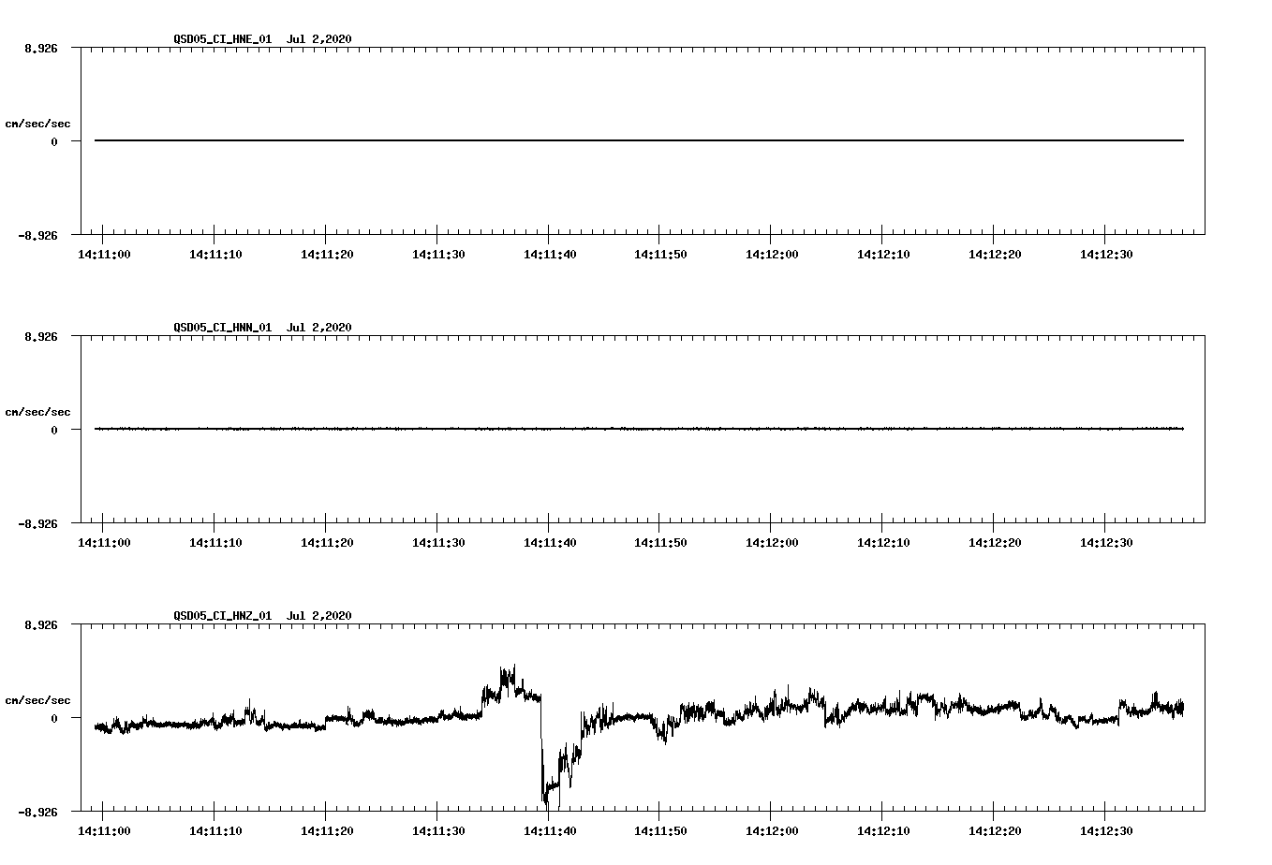The width and height of the screenshot is (1272, 865).
Task: Click 14:11:20 label under HNN plot
Action: 326,543
